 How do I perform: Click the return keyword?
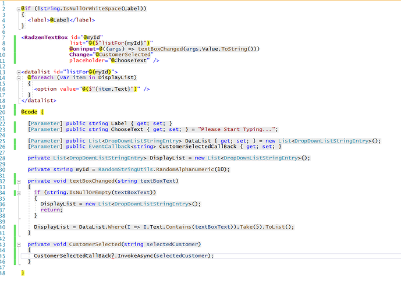pyautogui.click(x=50, y=210)
